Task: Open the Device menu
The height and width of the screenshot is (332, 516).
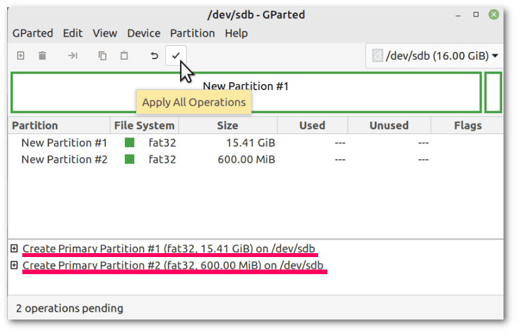Action: [144, 34]
